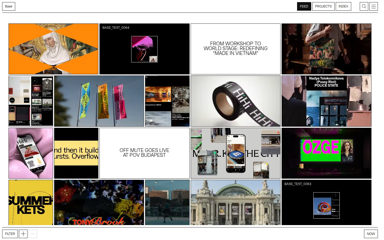Open the MOCA acquisitions screens tile
Viewport: 384px width, 240px height.
coord(167,101)
